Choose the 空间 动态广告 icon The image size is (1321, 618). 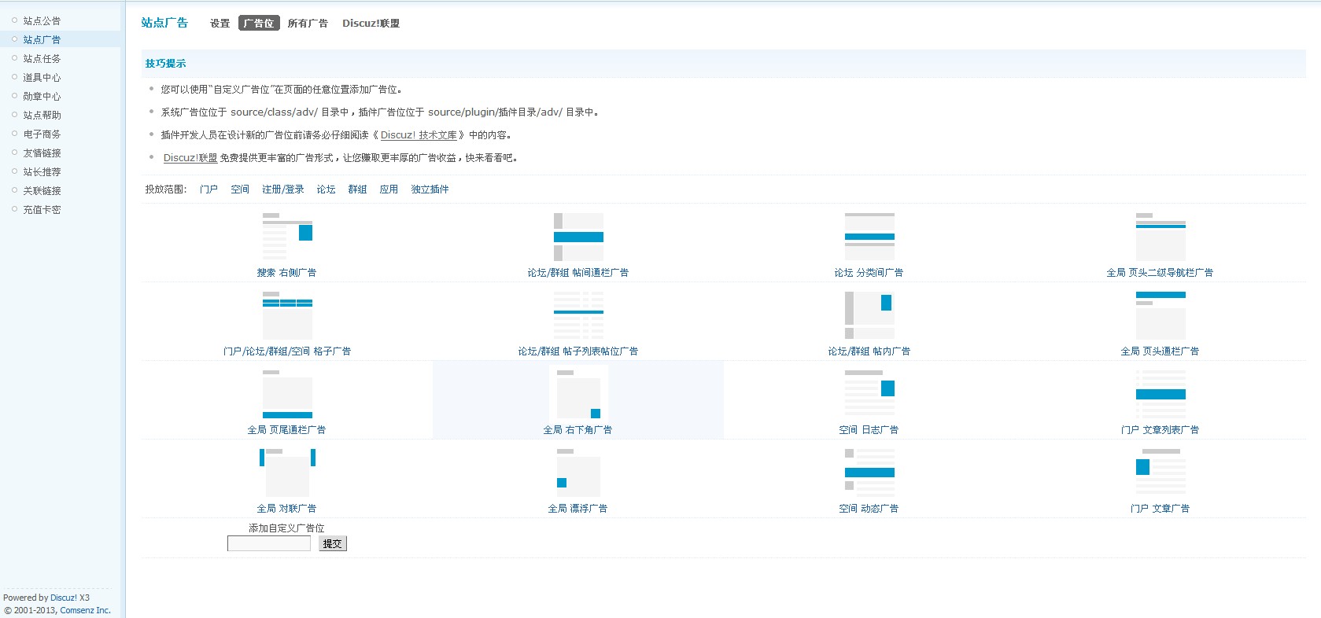(869, 472)
